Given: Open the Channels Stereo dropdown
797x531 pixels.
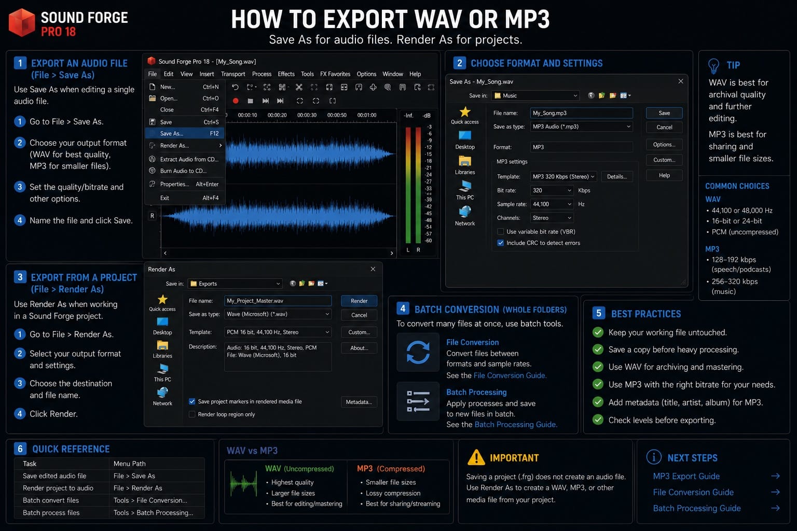Looking at the screenshot, I should [552, 218].
